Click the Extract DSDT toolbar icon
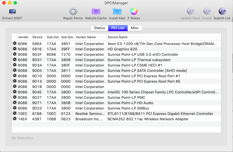 (x=12, y=12)
